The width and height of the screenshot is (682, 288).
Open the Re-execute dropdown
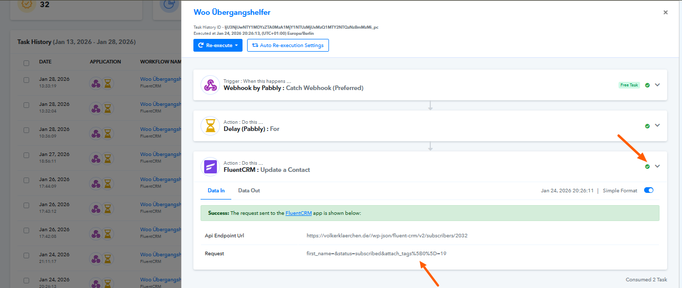click(x=217, y=46)
